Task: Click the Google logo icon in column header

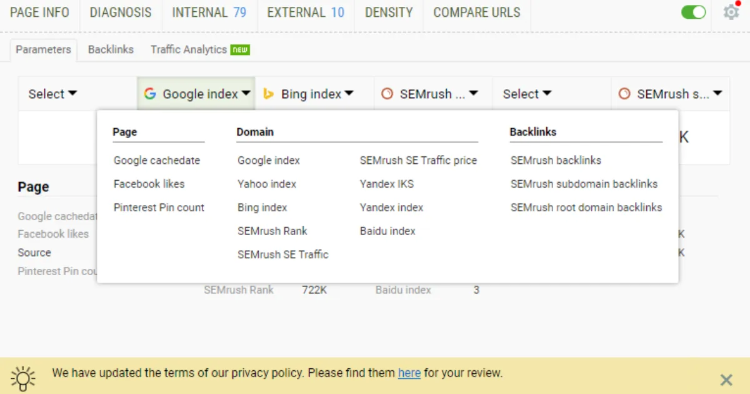Action: [150, 94]
